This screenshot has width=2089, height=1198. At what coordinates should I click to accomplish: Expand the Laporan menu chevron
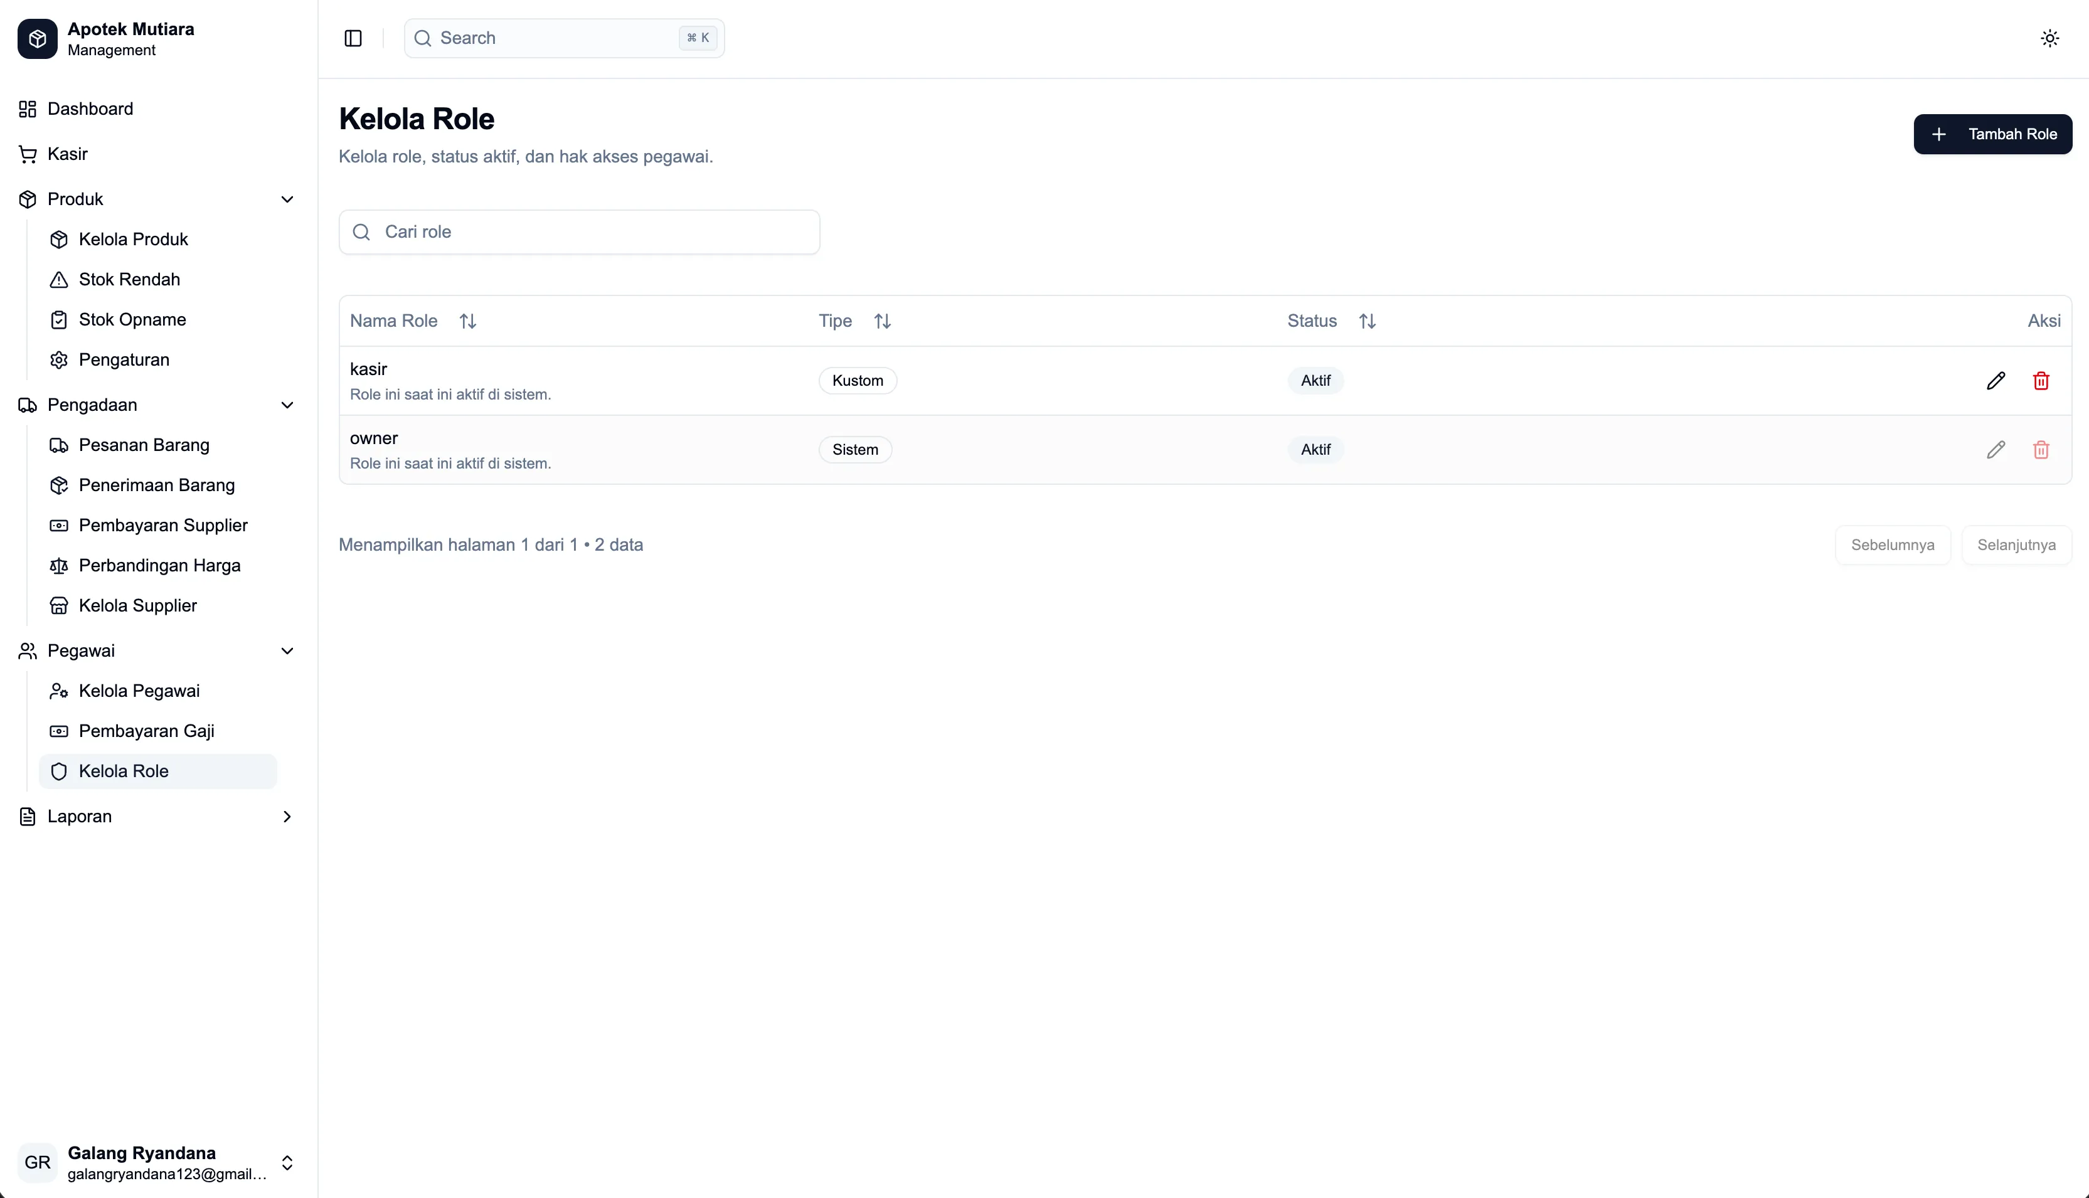pyautogui.click(x=287, y=816)
